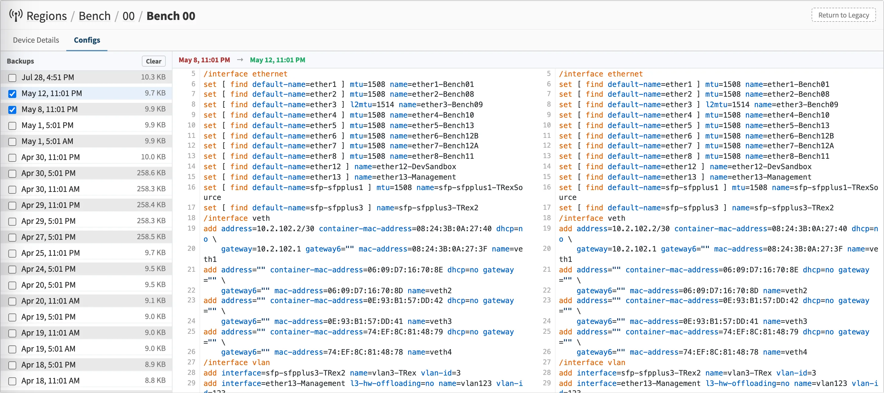884x393 pixels.
Task: Check the Apr 29, 5:01 PM backup checkbox
Action: coord(12,221)
